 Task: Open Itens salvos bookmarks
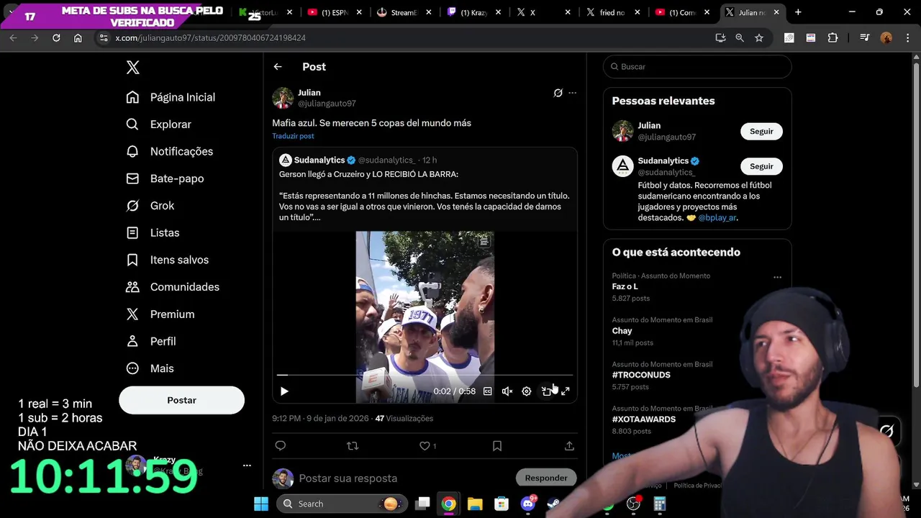pos(167,260)
